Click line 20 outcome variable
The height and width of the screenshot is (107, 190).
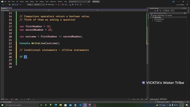pos(31,37)
